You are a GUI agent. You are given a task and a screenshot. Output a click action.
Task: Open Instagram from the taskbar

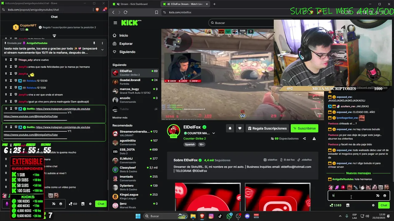pyautogui.click(x=211, y=216)
